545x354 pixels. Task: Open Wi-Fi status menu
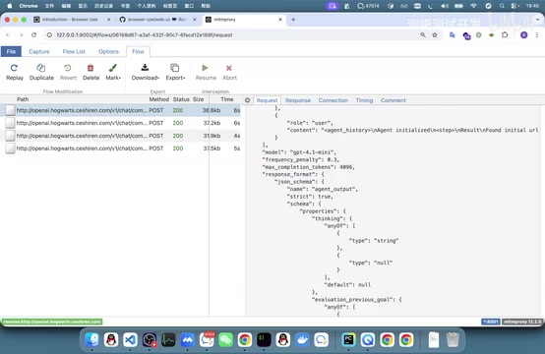coord(473,6)
